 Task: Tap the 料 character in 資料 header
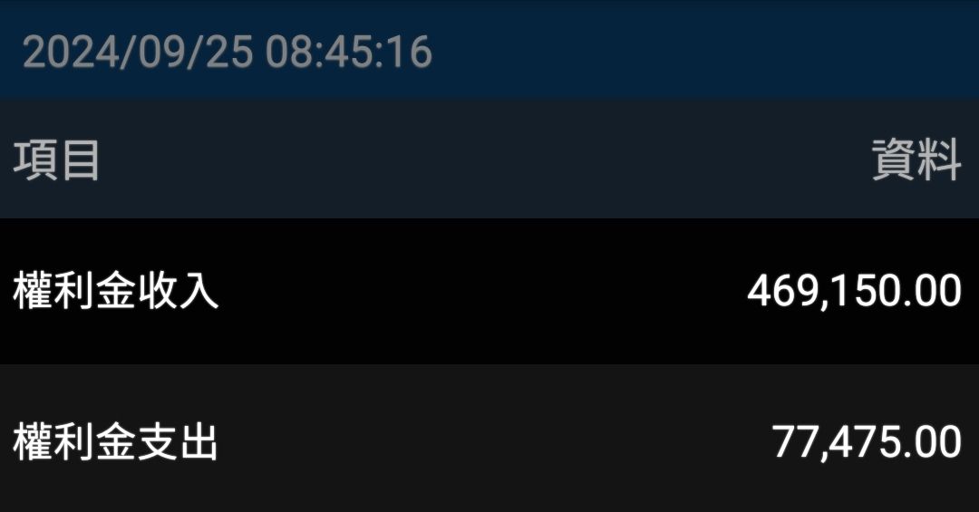939,160
